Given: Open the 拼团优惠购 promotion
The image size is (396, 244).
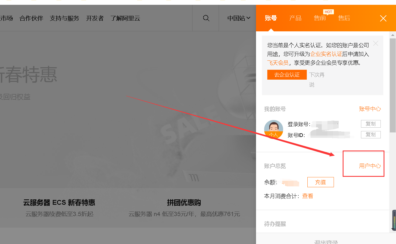Looking at the screenshot, I should coord(184,202).
